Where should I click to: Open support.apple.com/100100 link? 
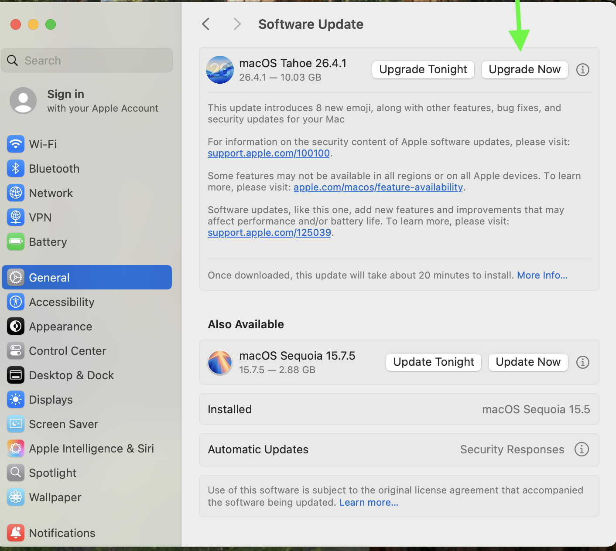(x=269, y=153)
